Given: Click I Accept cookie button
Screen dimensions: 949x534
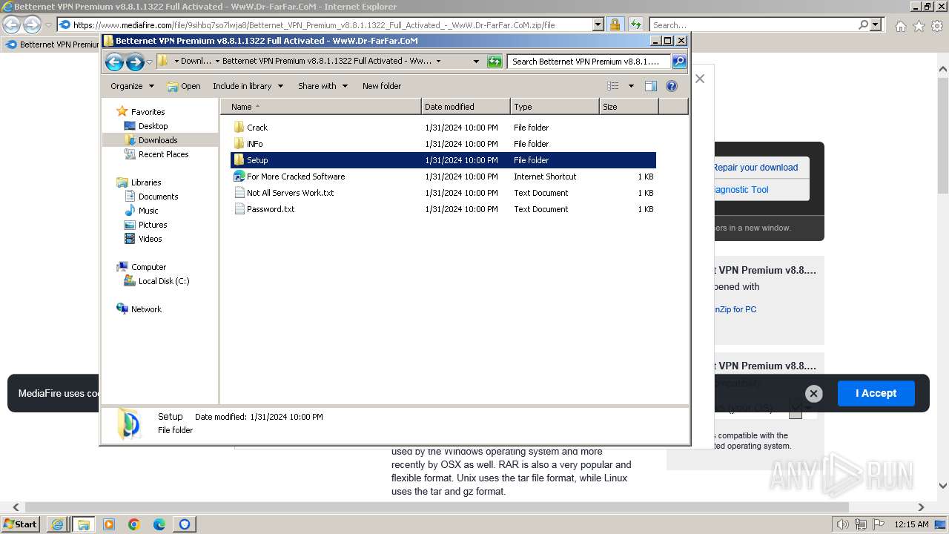Looking at the screenshot, I should (876, 393).
